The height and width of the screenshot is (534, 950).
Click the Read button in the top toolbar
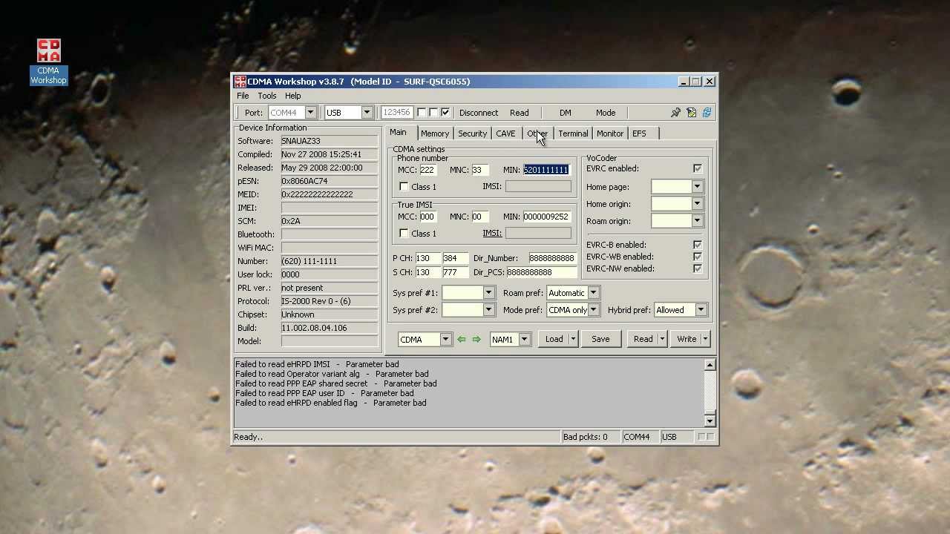click(520, 113)
